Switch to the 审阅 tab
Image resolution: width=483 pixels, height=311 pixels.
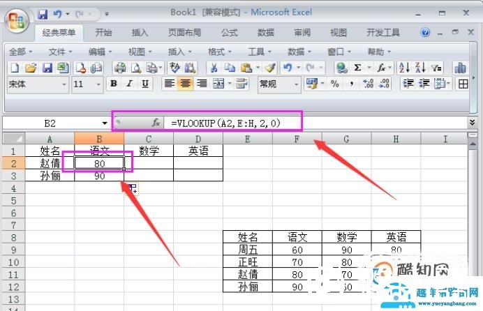click(302, 33)
